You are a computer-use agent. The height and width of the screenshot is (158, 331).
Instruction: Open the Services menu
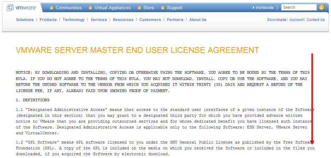99,20
